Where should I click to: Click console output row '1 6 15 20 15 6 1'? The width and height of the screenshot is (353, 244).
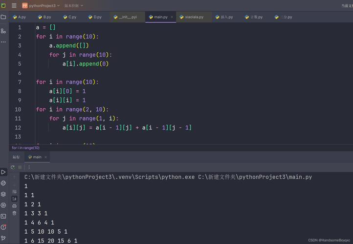pyautogui.click(x=51, y=241)
